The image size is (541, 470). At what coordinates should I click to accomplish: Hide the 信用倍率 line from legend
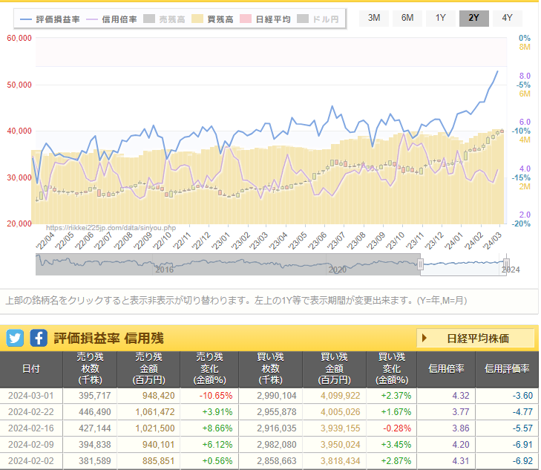112,19
